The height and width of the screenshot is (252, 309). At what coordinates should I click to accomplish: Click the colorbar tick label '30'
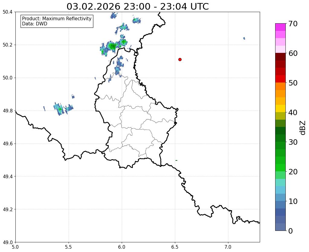click(x=293, y=142)
